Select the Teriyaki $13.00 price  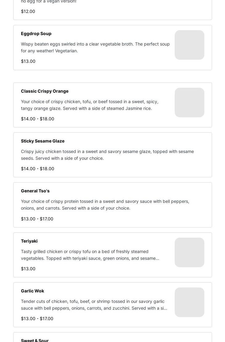coord(28,269)
